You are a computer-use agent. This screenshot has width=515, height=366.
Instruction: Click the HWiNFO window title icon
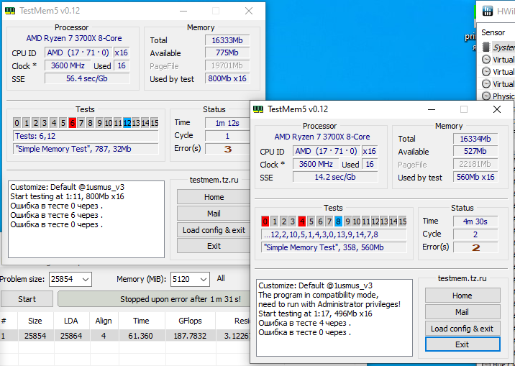click(x=488, y=11)
